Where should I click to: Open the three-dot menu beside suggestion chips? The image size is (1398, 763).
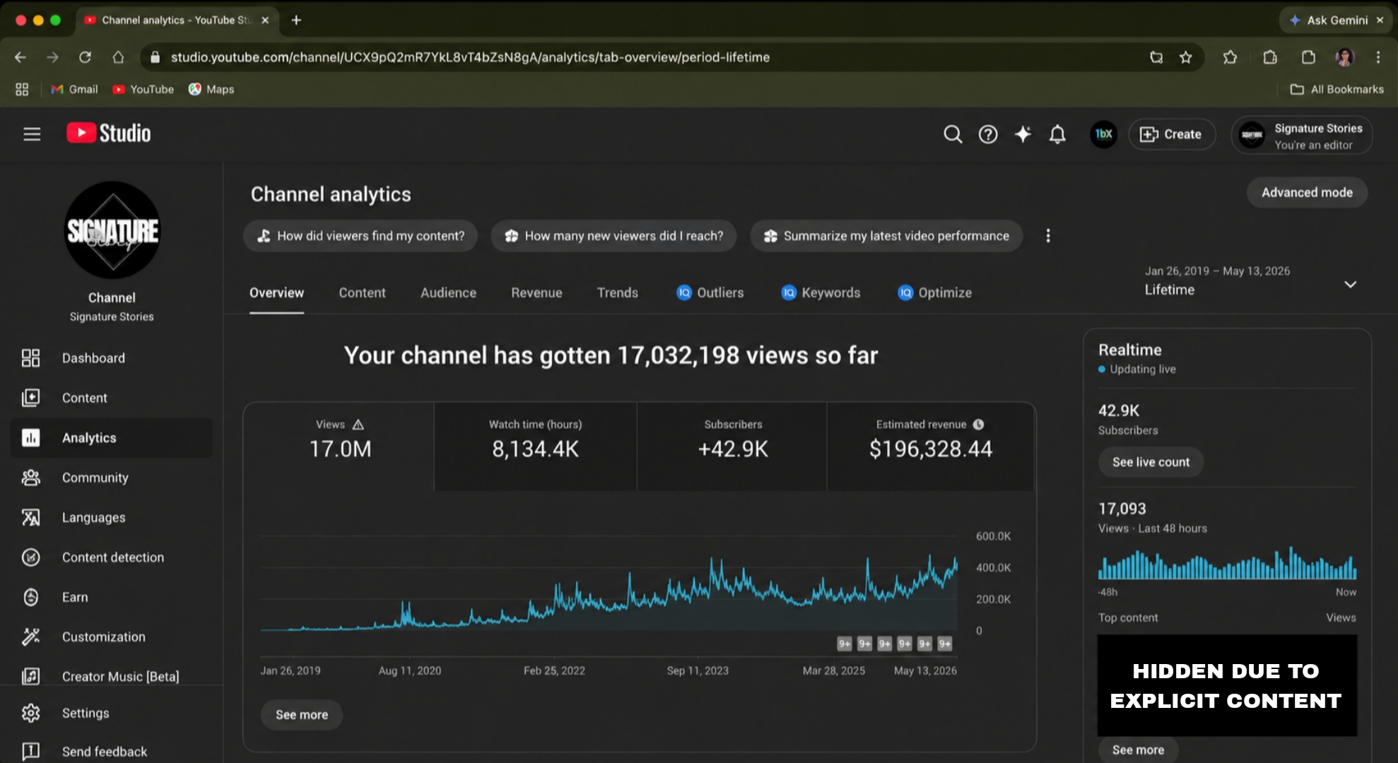coord(1048,236)
